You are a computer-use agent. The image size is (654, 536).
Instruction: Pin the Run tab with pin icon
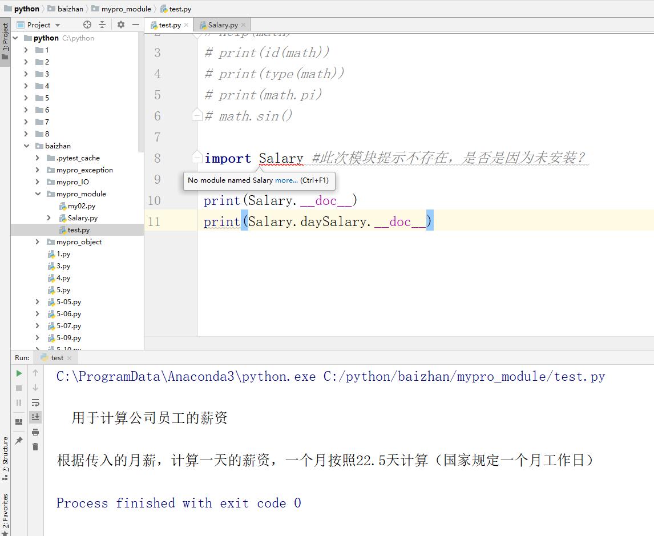click(x=19, y=441)
